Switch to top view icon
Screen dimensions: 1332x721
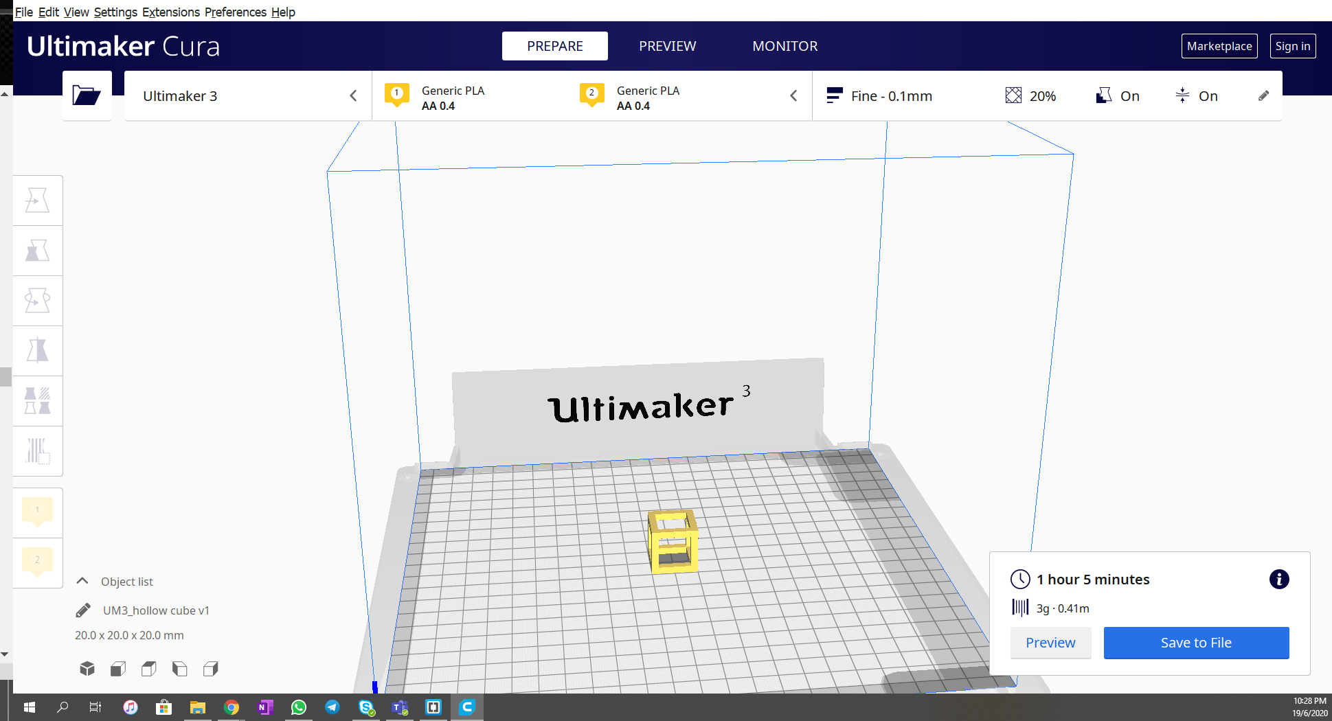pyautogui.click(x=149, y=669)
